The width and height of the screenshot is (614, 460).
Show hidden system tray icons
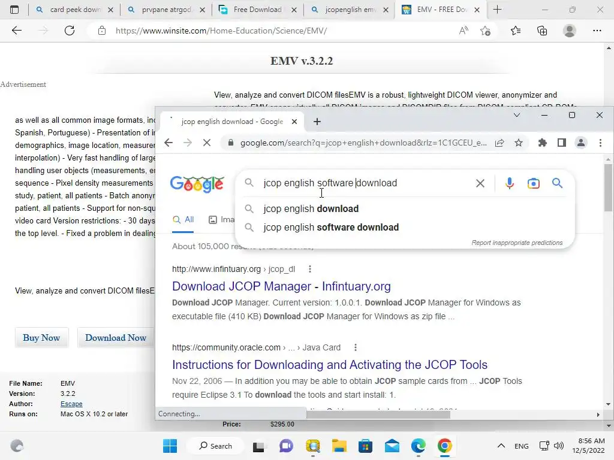(x=501, y=446)
